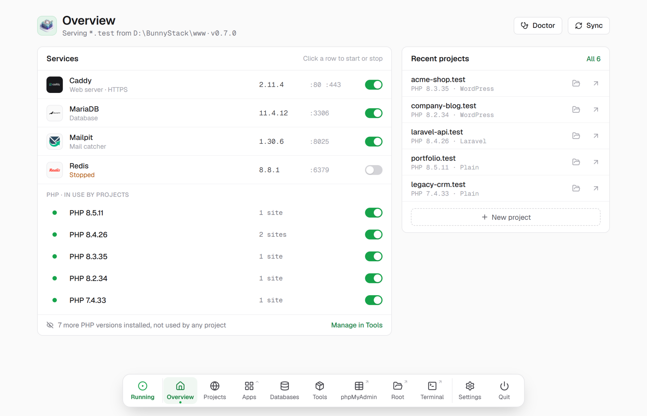Disable PHP 7.4.33 toggle

coord(374,300)
